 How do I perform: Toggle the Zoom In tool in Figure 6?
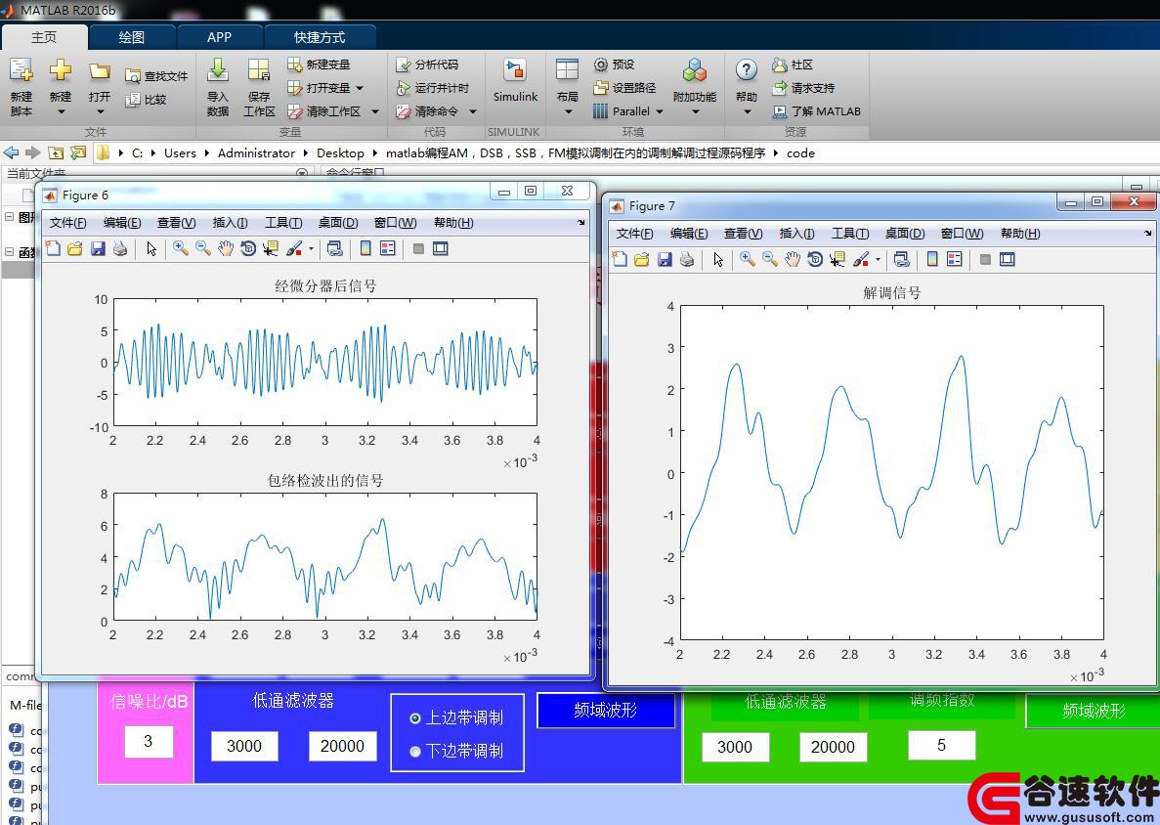[181, 248]
